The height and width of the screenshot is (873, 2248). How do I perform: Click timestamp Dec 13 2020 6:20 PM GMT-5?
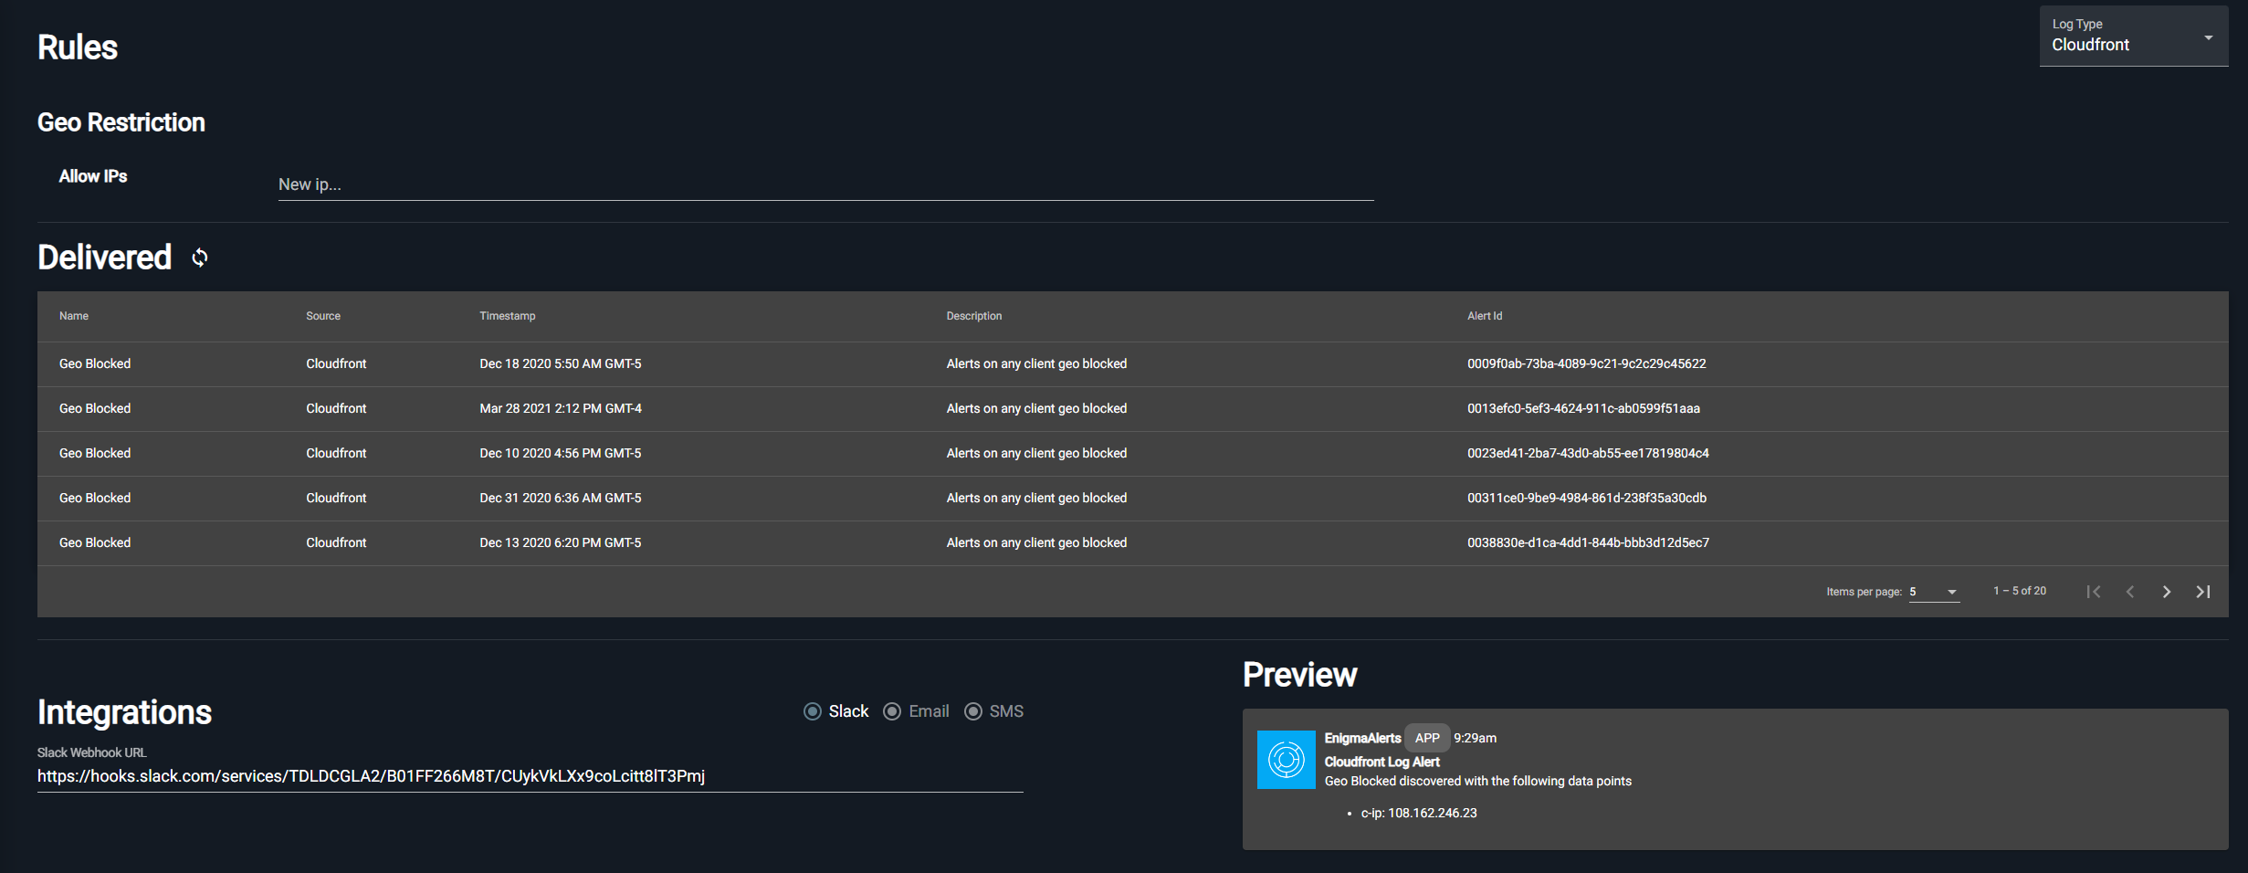click(561, 542)
